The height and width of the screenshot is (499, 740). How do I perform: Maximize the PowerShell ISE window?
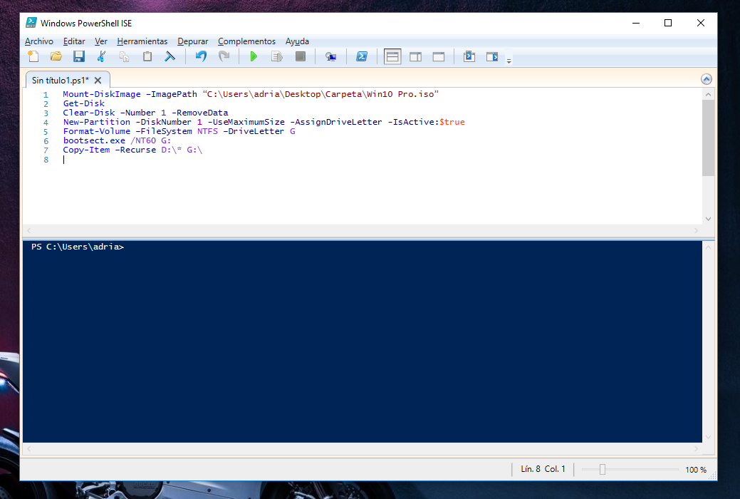coord(668,23)
